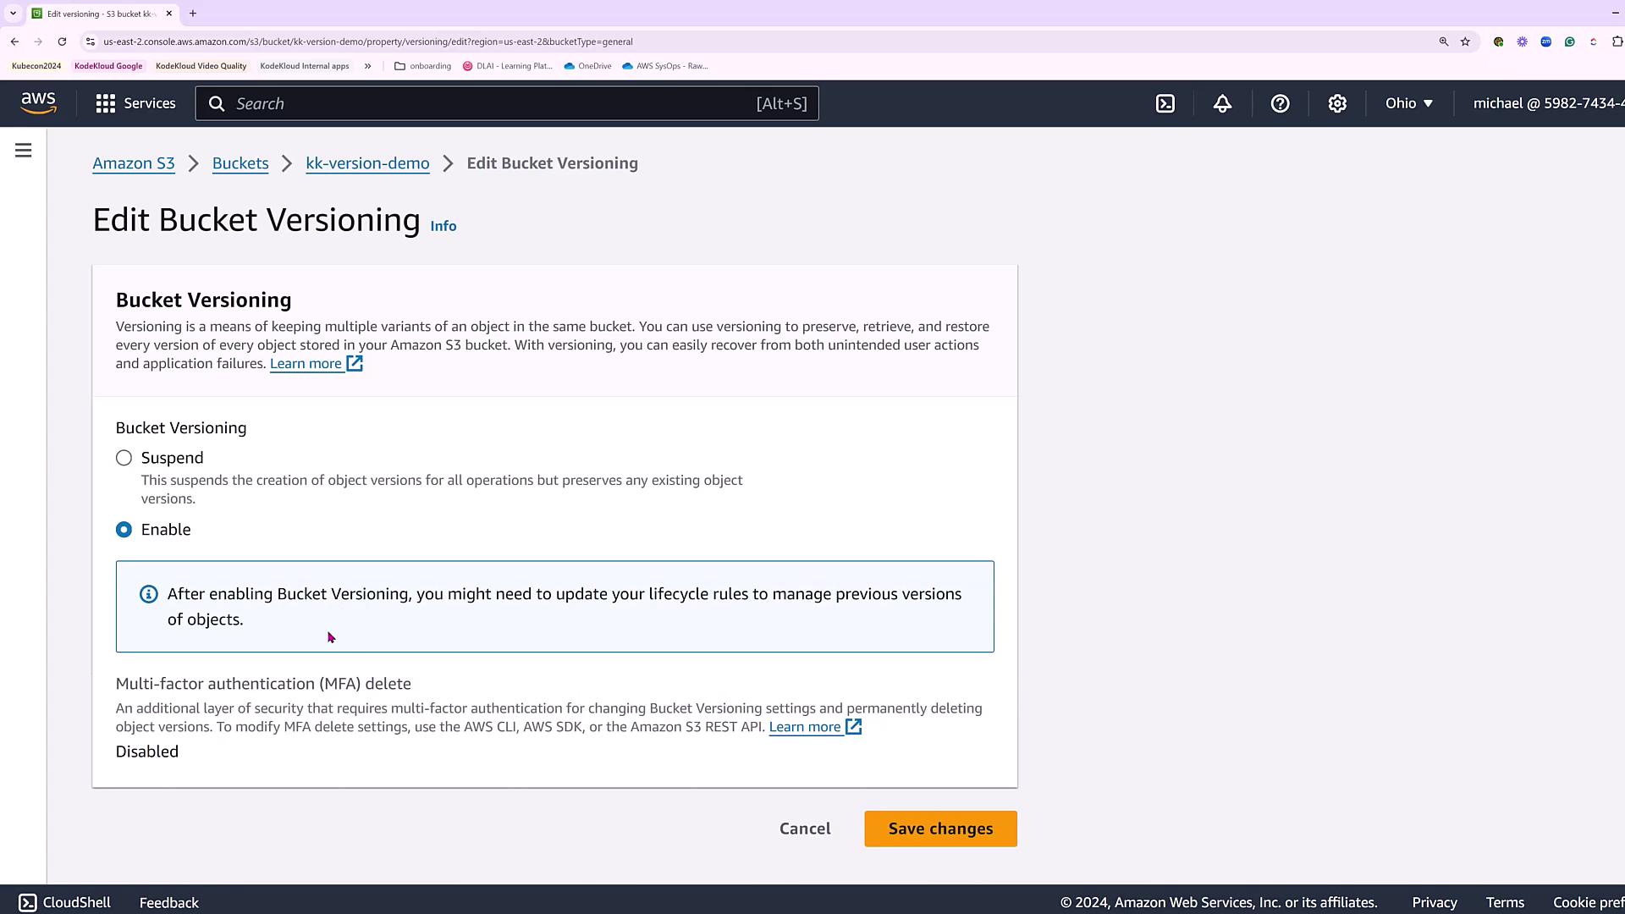This screenshot has height=914, width=1625.
Task: Open the Info link beside page title
Action: pos(443,226)
